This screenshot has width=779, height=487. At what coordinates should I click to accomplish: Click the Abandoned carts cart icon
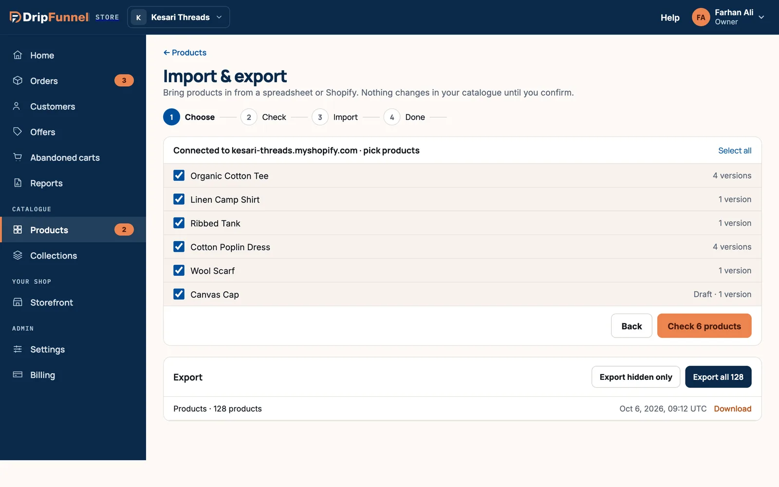(x=18, y=157)
